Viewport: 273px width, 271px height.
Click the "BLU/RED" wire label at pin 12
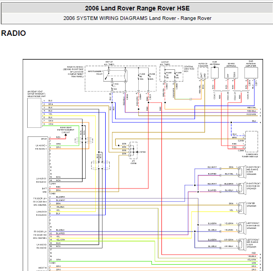pyautogui.click(x=60, y=233)
